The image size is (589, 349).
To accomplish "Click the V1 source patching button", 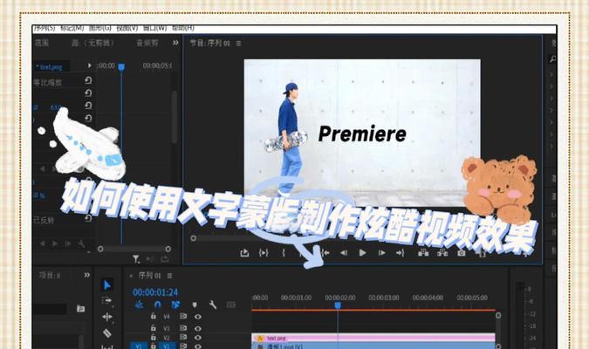I will 139,346.
